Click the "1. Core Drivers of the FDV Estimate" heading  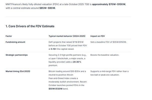[x=30, y=26]
